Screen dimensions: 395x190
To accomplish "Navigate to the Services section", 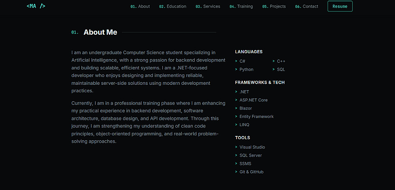I will [208, 6].
